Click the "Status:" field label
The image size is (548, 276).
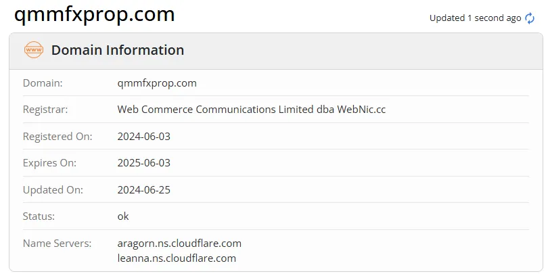(x=39, y=216)
